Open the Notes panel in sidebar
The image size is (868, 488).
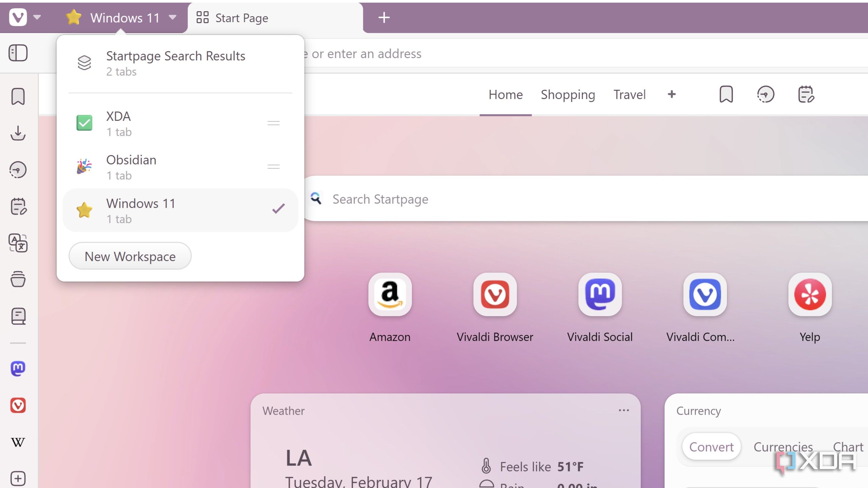coord(18,207)
